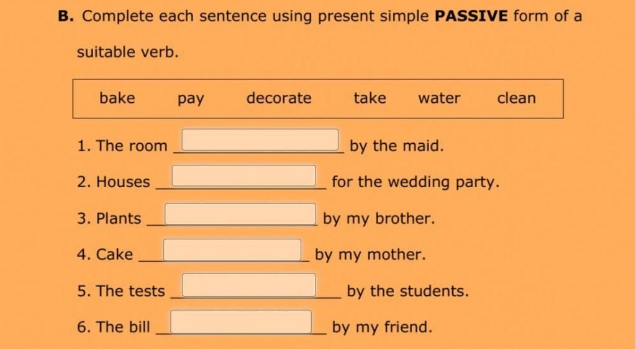
Task: Click the verb "decorate" in the word bank
Action: pos(279,98)
